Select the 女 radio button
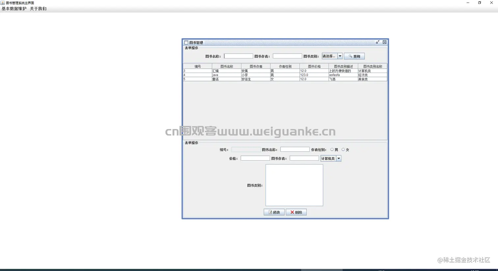The height and width of the screenshot is (271, 498). [343, 149]
